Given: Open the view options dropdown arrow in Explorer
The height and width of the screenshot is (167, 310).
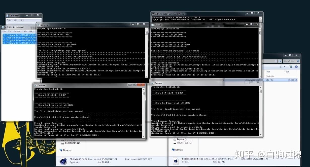Looking at the screenshot, I should pos(285,67).
